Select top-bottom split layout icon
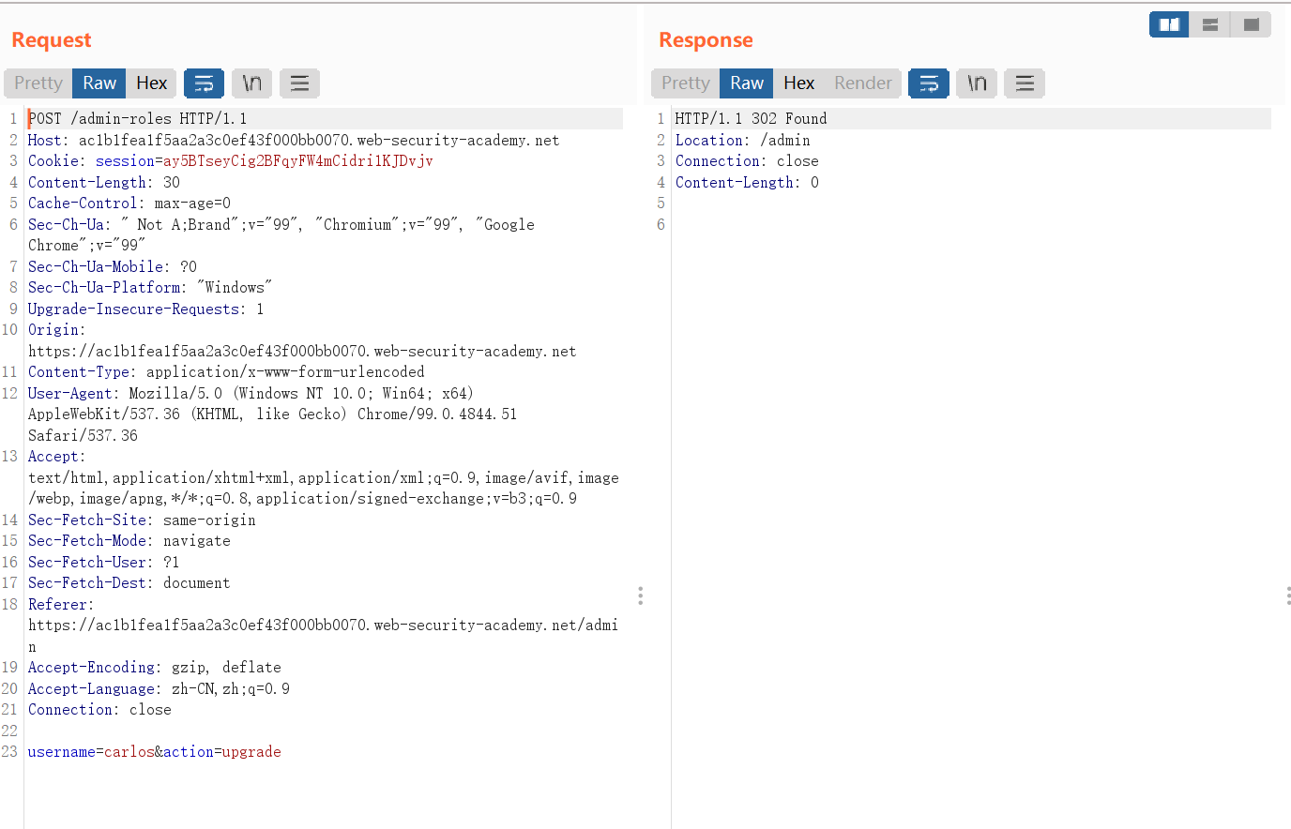 (x=1210, y=24)
